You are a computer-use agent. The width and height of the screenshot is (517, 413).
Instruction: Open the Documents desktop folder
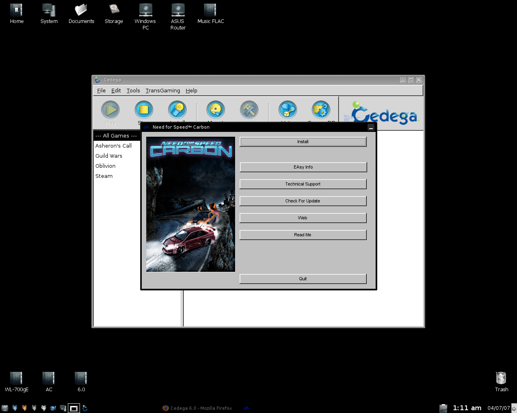81,14
